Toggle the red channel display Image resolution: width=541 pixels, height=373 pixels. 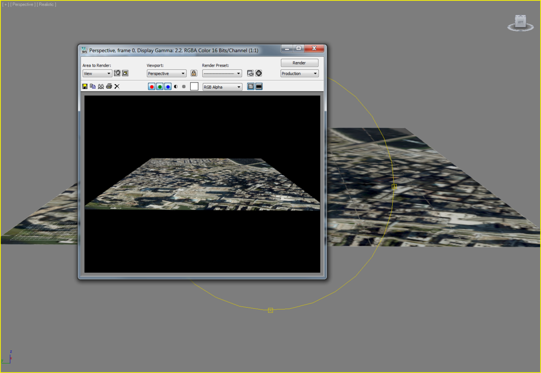point(152,86)
